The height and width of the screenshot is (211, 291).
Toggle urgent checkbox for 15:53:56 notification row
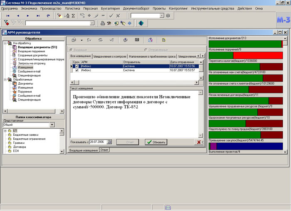pyautogui.click(x=77, y=66)
